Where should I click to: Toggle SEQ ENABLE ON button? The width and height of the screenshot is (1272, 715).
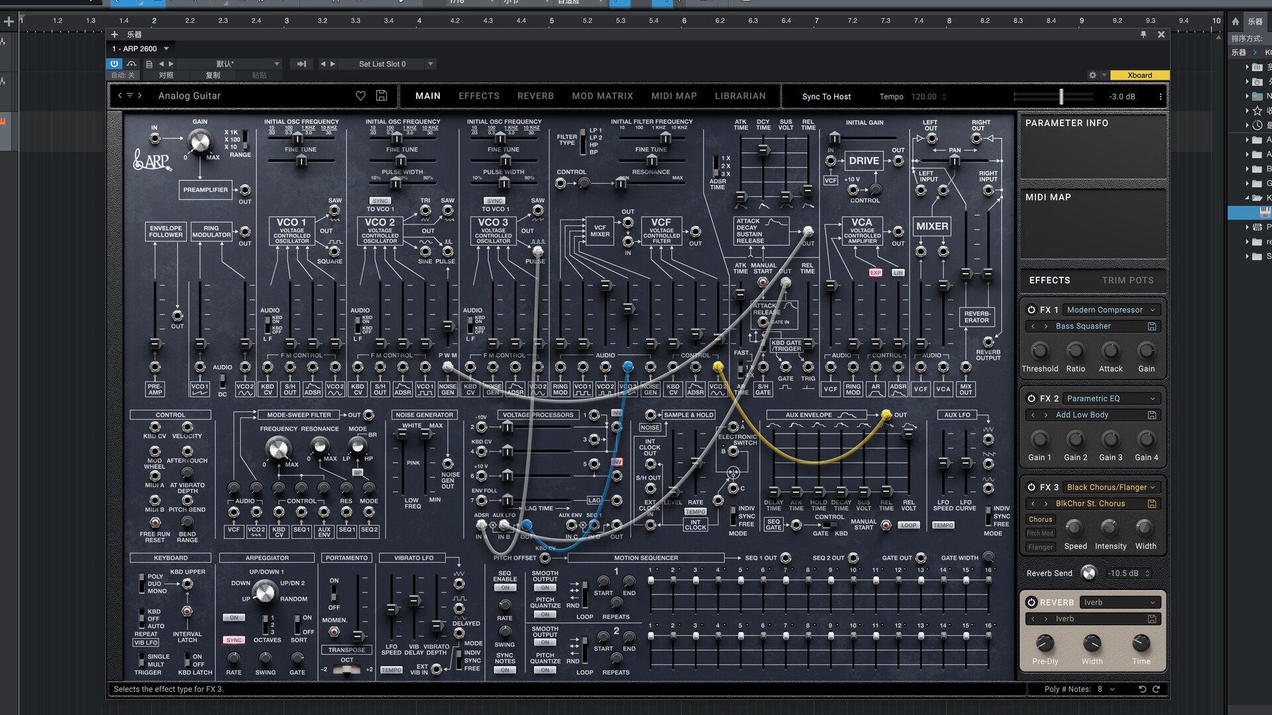point(505,588)
